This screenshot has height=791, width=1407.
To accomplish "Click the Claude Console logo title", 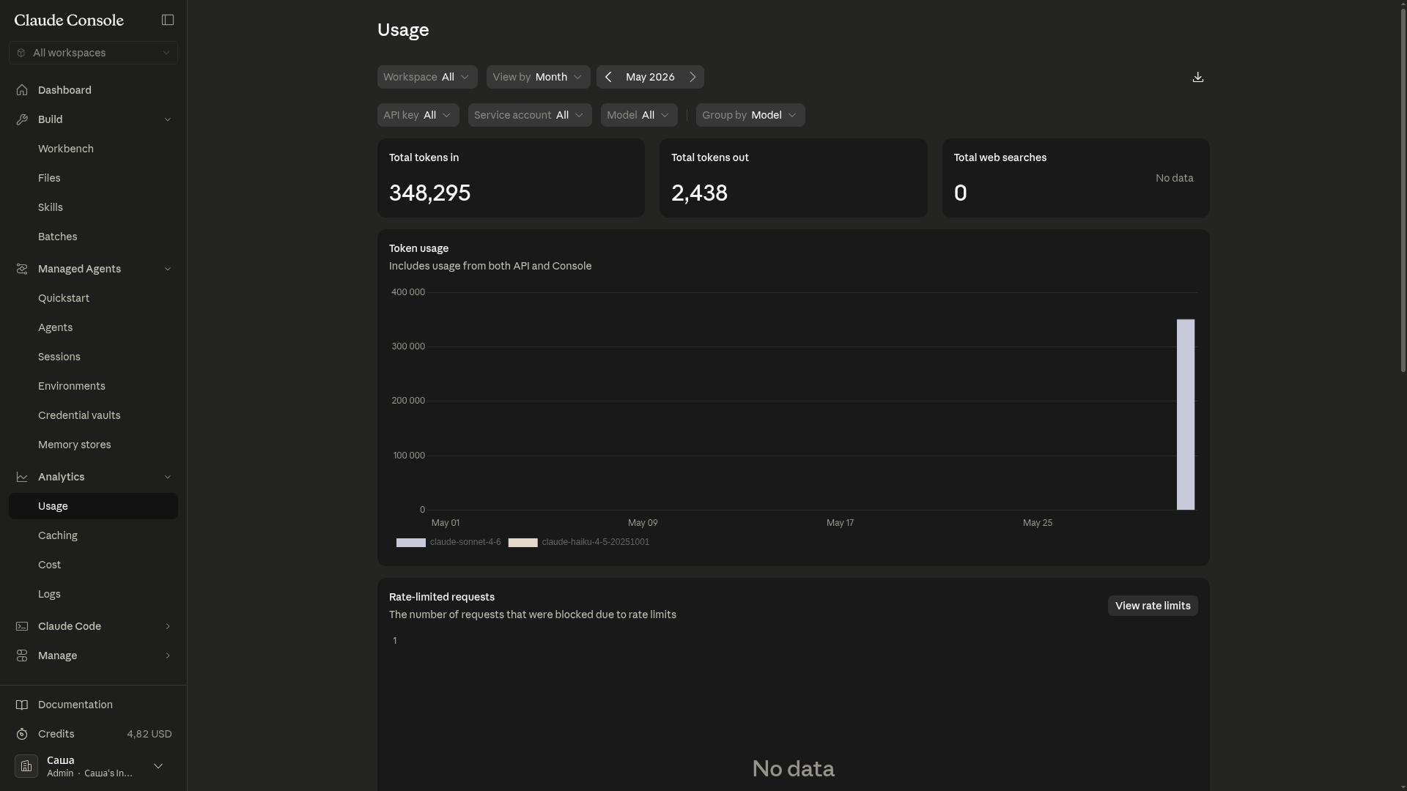I will point(69,20).
